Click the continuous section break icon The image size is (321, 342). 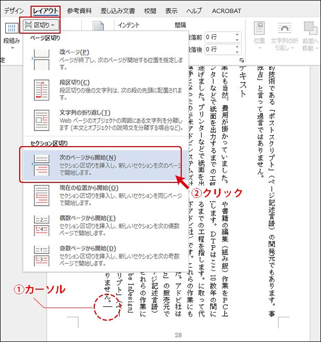(x=41, y=195)
